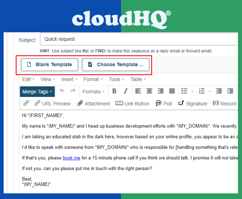Viewport: 242px width, 199px height.
Task: Insert a bulleted list
Action: (184, 91)
